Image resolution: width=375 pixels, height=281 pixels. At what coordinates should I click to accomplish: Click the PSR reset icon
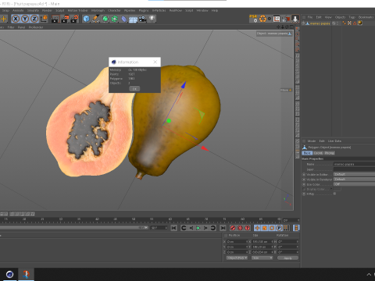[253, 18]
